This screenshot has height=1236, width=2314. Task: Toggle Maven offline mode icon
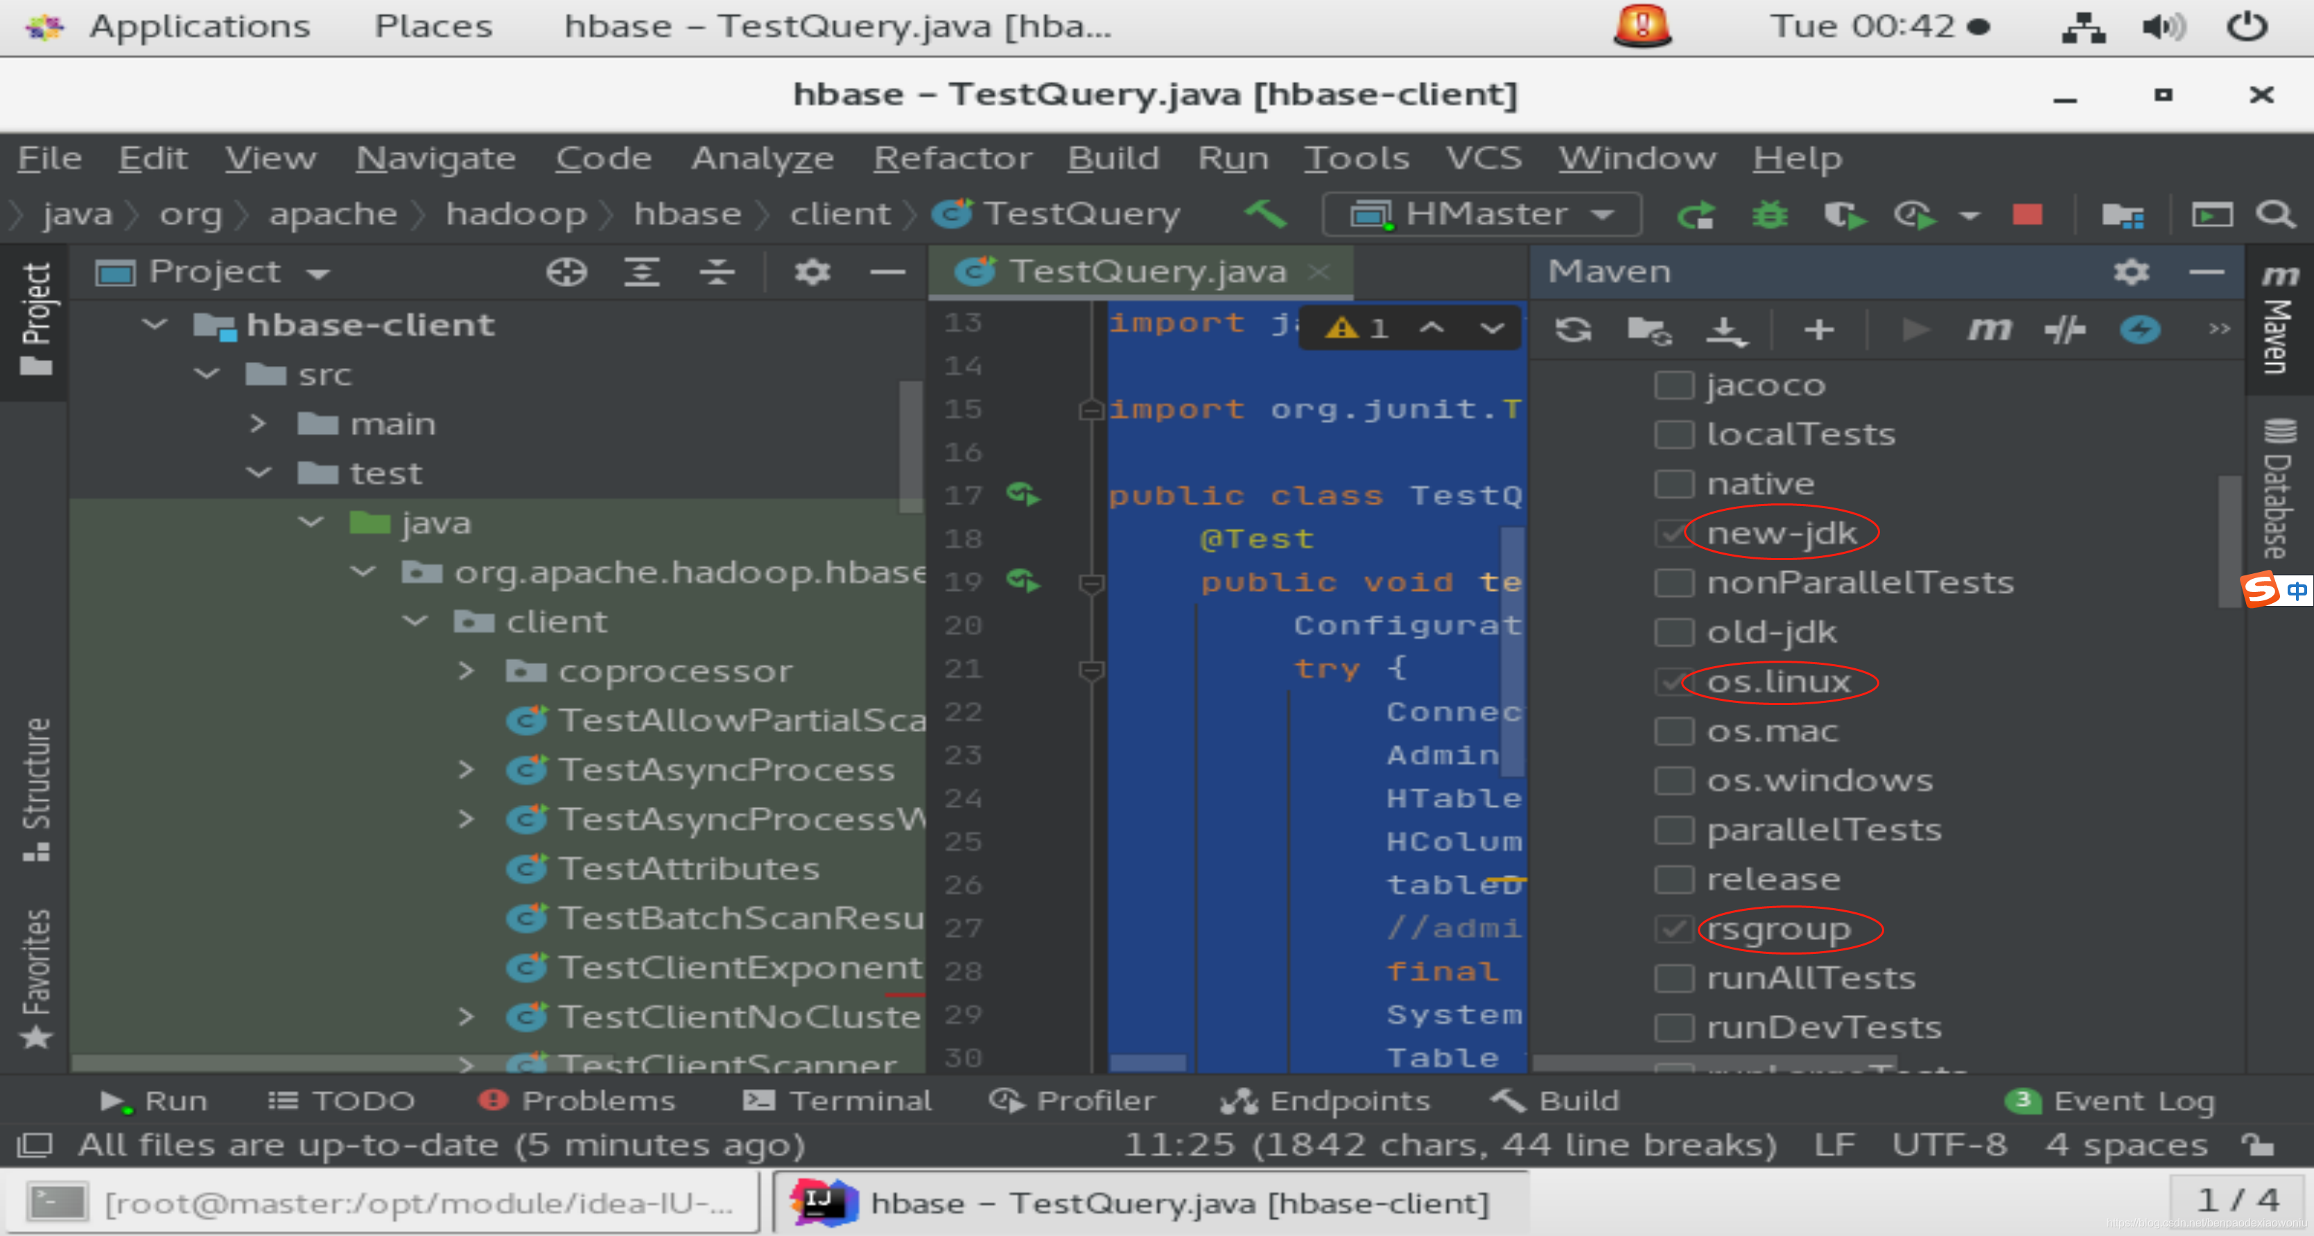[2064, 330]
